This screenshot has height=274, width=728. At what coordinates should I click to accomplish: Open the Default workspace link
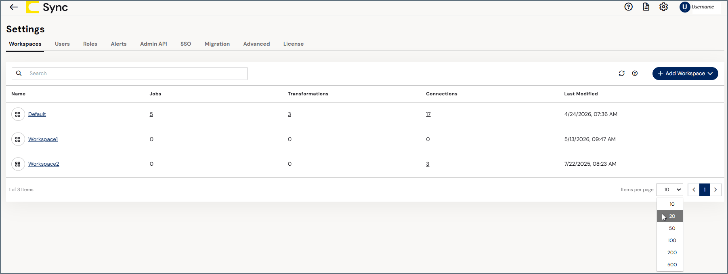pos(37,114)
